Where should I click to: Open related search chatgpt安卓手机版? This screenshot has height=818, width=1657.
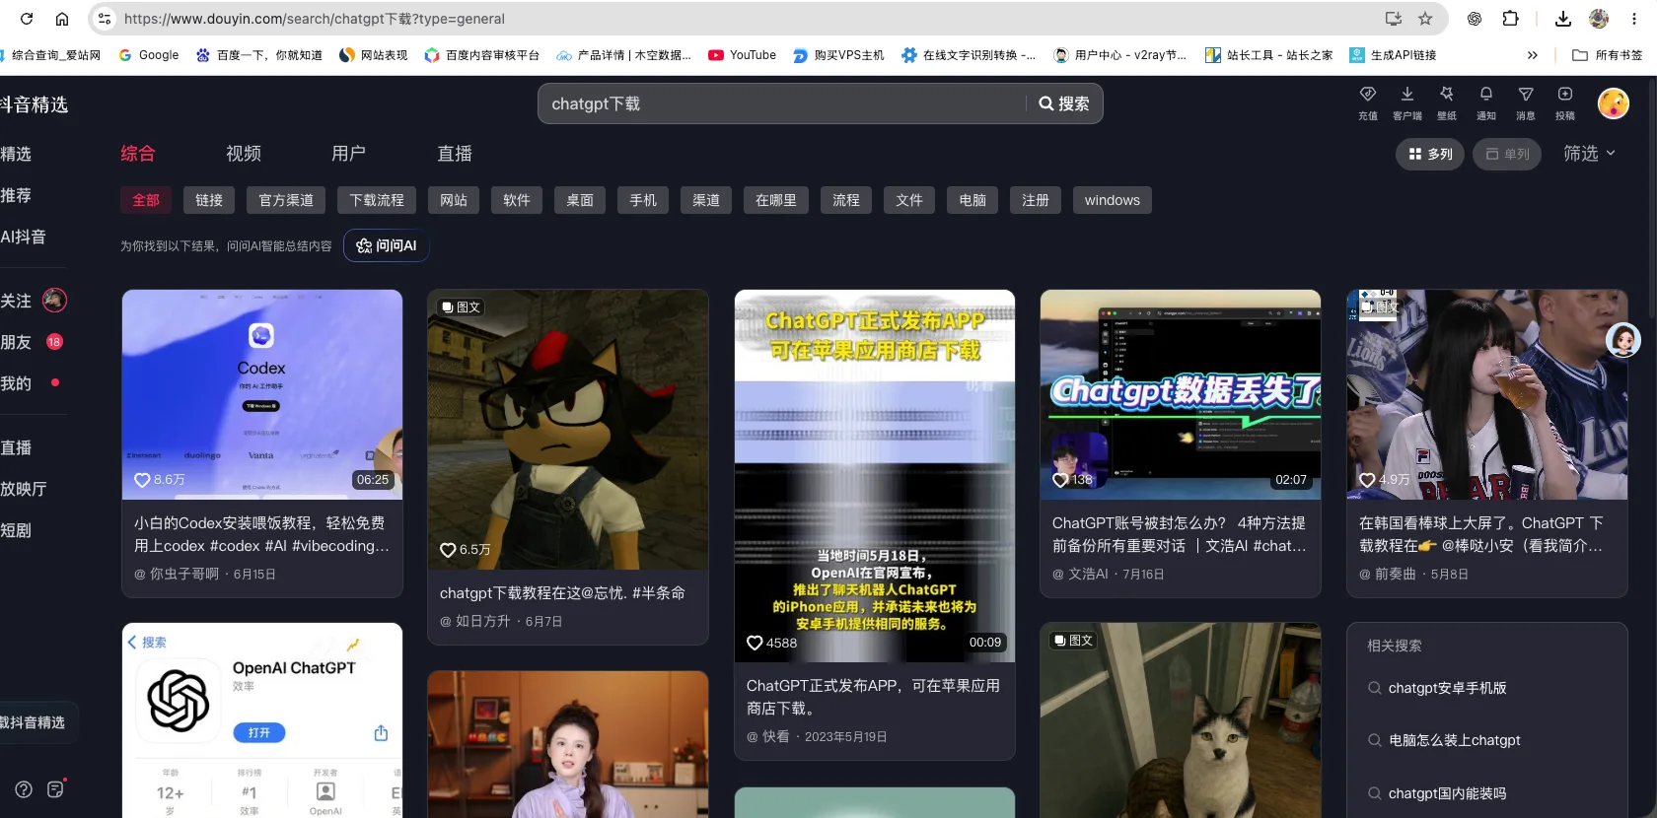[1448, 688]
